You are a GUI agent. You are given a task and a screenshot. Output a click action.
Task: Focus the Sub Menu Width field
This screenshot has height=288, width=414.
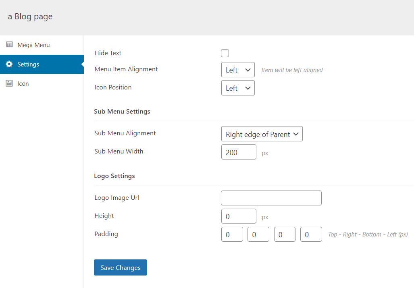pyautogui.click(x=239, y=152)
